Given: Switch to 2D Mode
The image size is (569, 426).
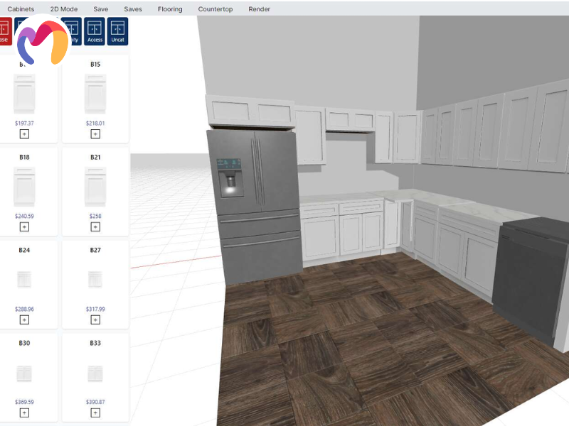Looking at the screenshot, I should (x=64, y=9).
